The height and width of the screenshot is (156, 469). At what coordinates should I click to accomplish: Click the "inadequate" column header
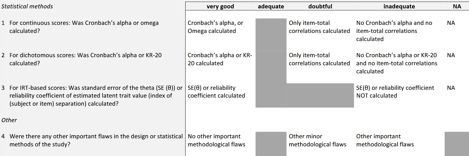click(399, 6)
